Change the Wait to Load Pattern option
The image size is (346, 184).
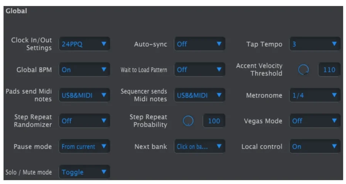pyautogui.click(x=199, y=70)
